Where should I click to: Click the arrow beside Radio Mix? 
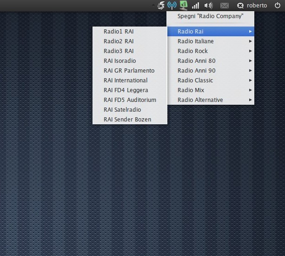pyautogui.click(x=250, y=90)
